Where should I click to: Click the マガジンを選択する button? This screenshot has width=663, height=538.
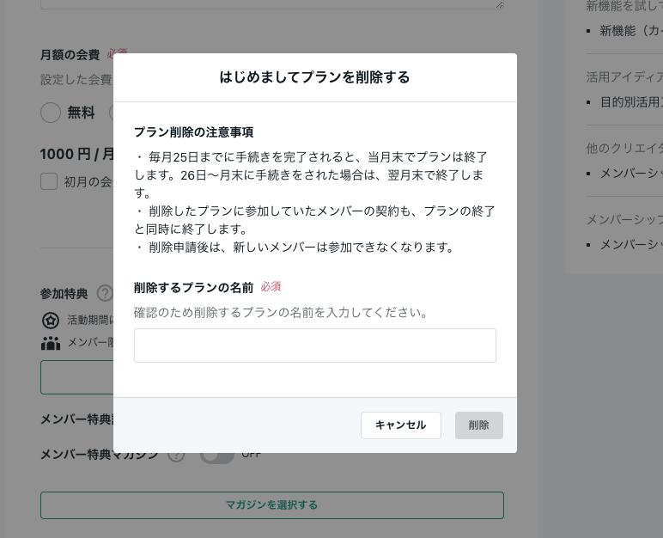(x=271, y=505)
